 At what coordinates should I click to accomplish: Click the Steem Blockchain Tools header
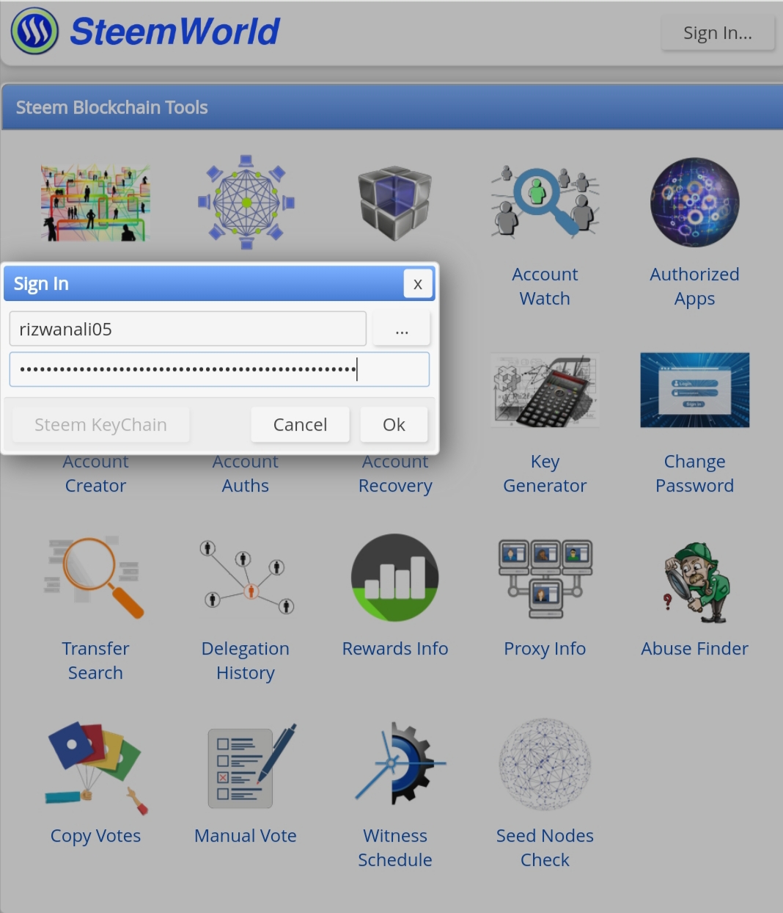coord(391,107)
